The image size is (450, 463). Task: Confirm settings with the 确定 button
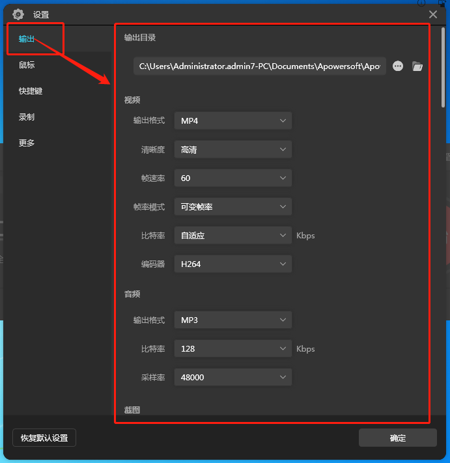tap(398, 438)
